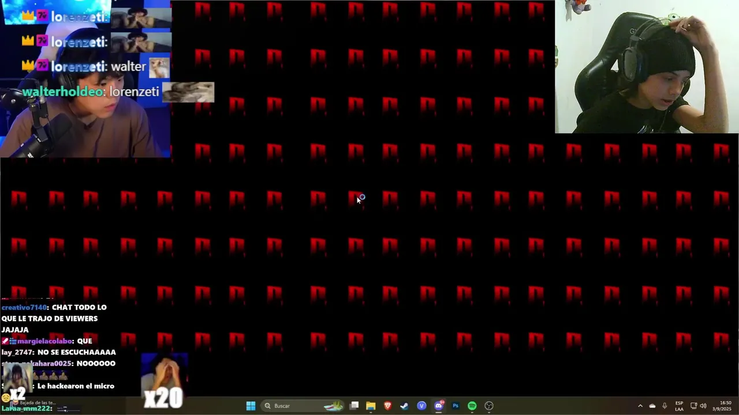Click the OneDrive cloud tray icon
Viewport: 739px width, 415px height.
click(x=652, y=406)
